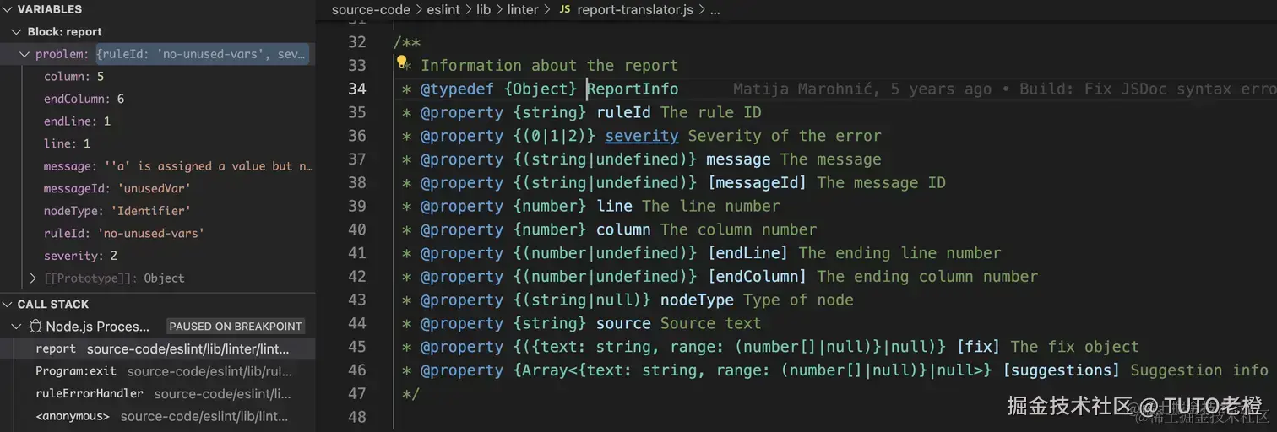Click line number 45 in the gutter

point(356,347)
